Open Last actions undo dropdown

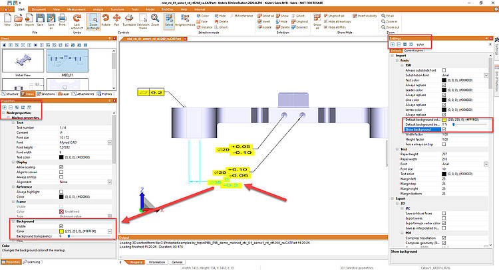(77, 22)
